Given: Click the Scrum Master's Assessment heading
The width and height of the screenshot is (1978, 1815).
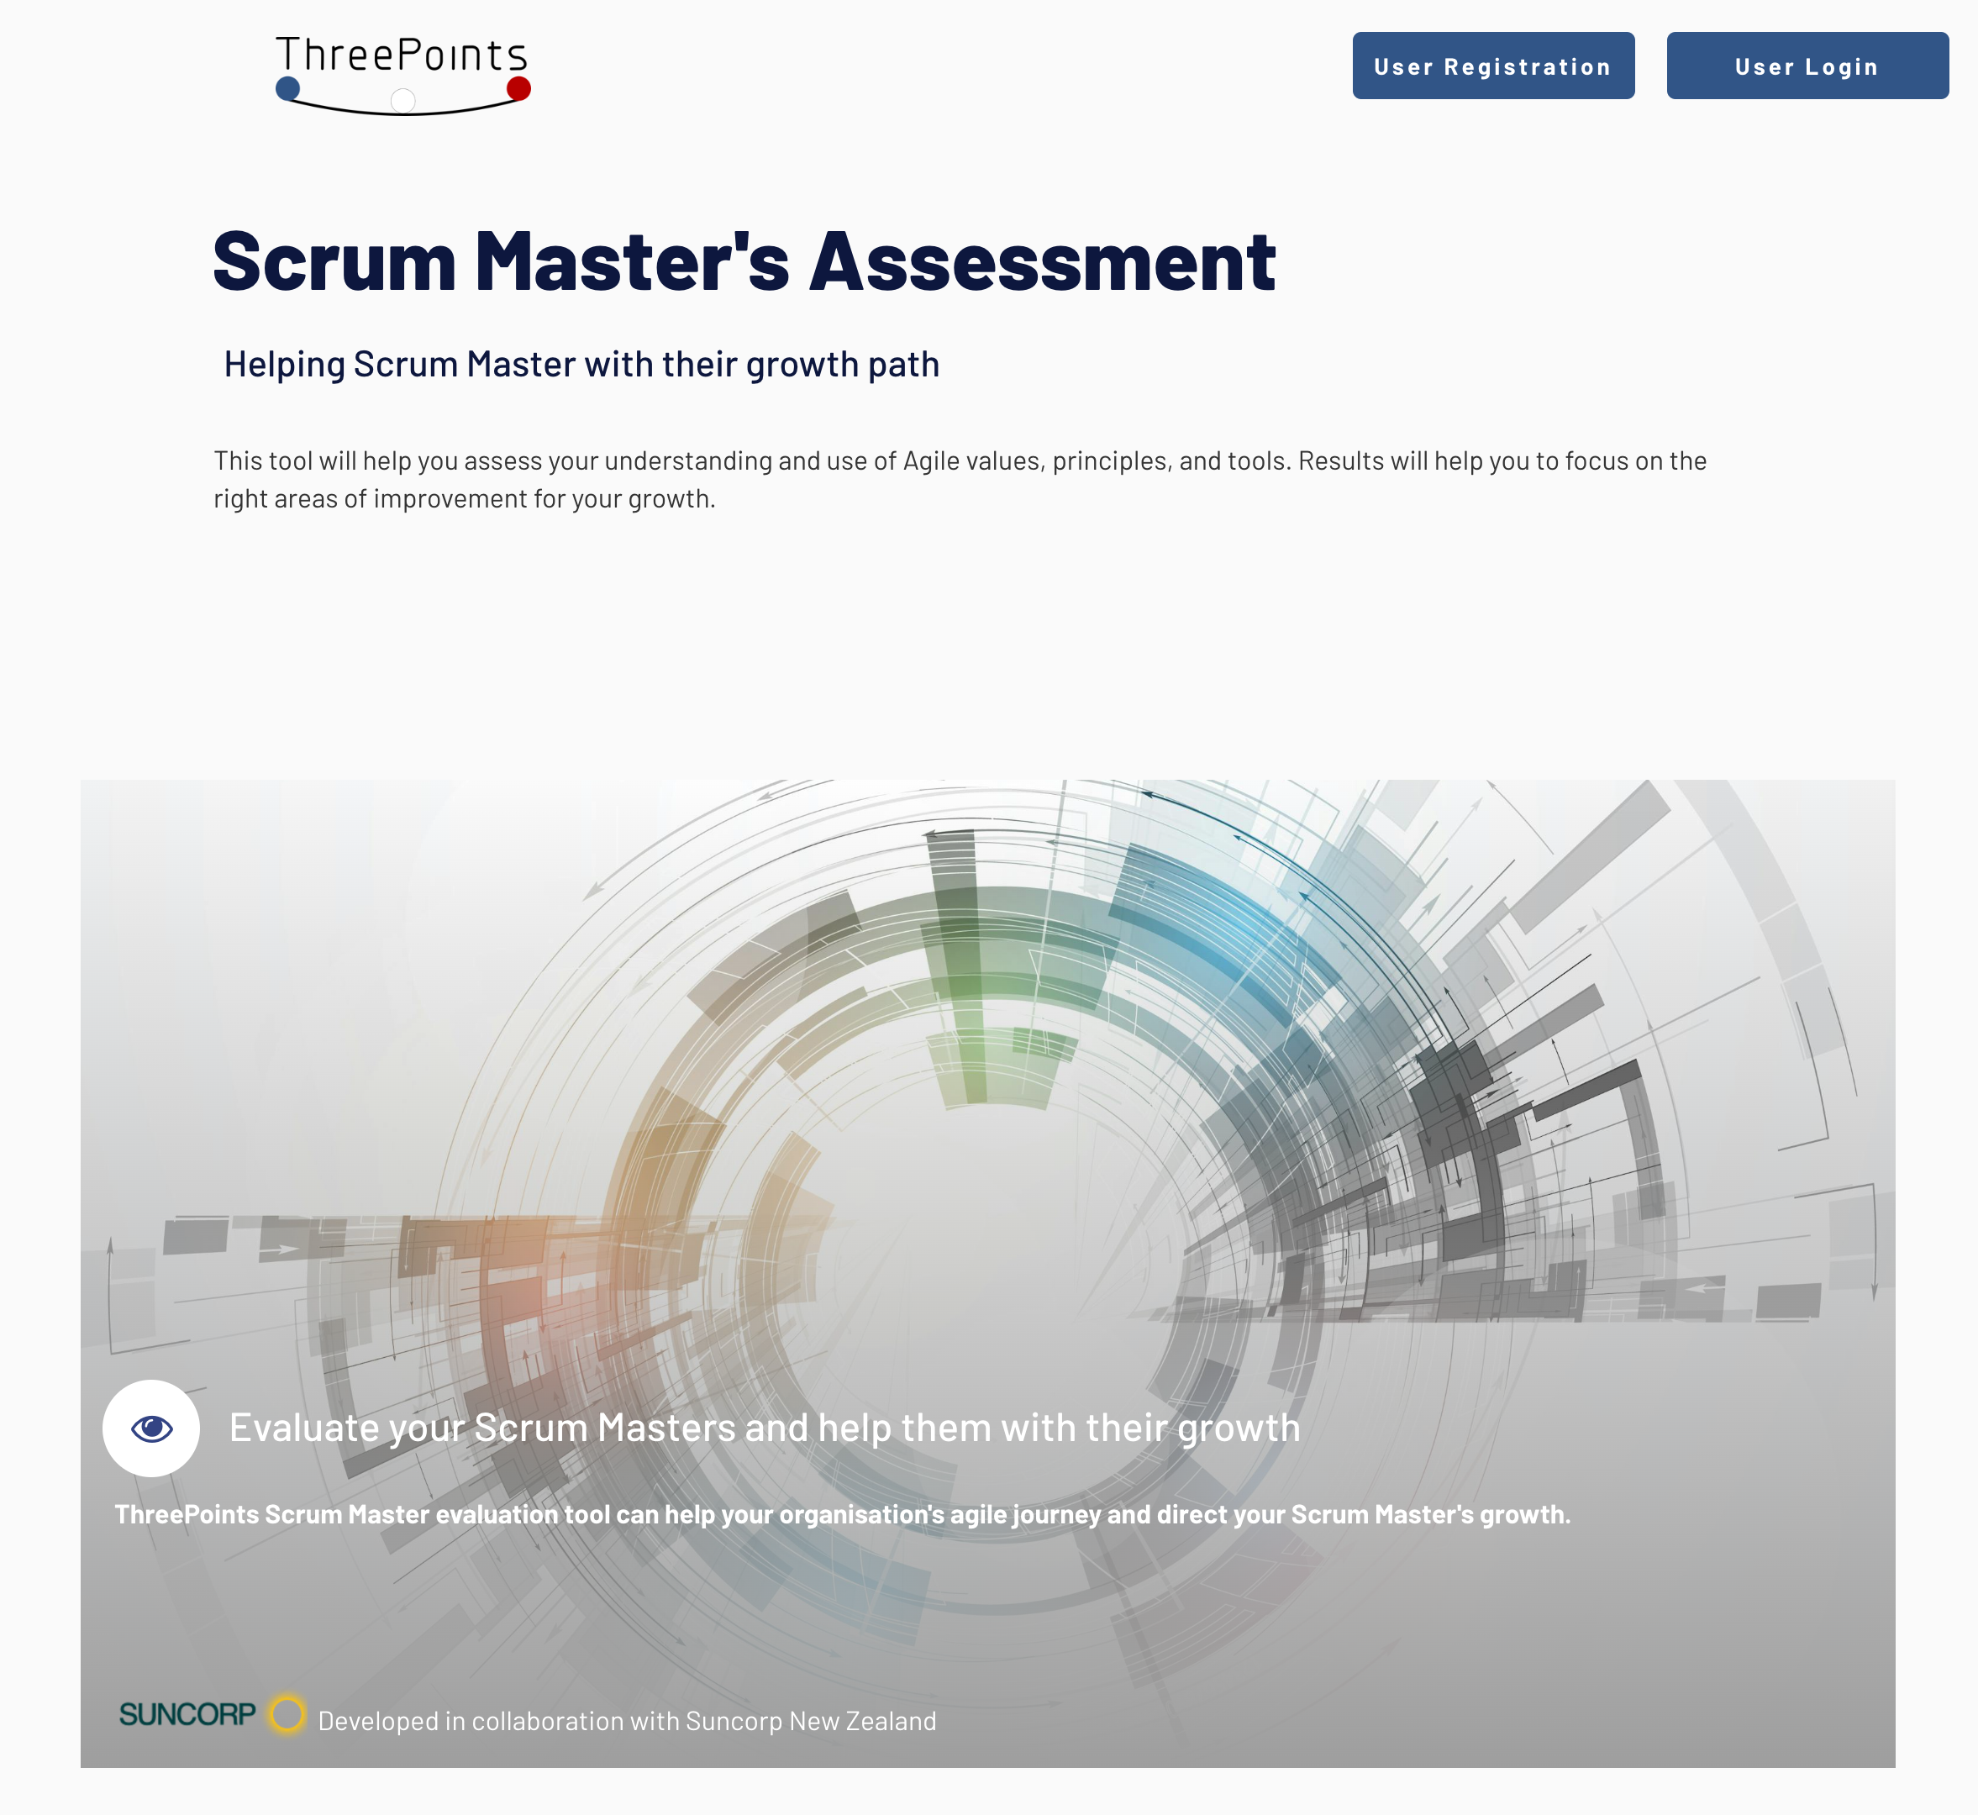Looking at the screenshot, I should click(x=744, y=261).
